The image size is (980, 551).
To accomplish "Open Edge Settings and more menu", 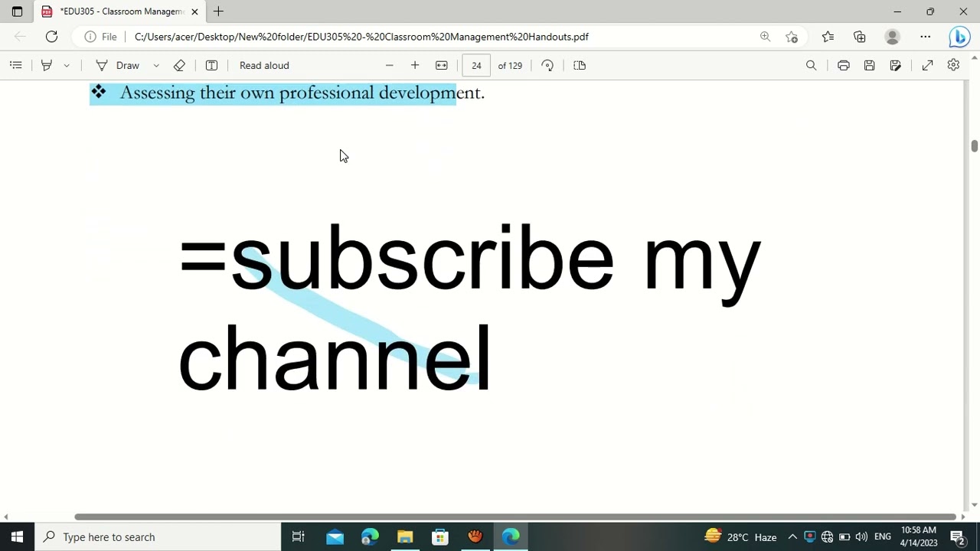I will click(925, 36).
